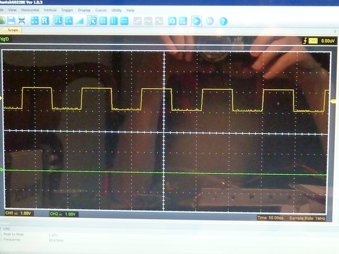Click the greyed step waveform icon

[138, 21]
